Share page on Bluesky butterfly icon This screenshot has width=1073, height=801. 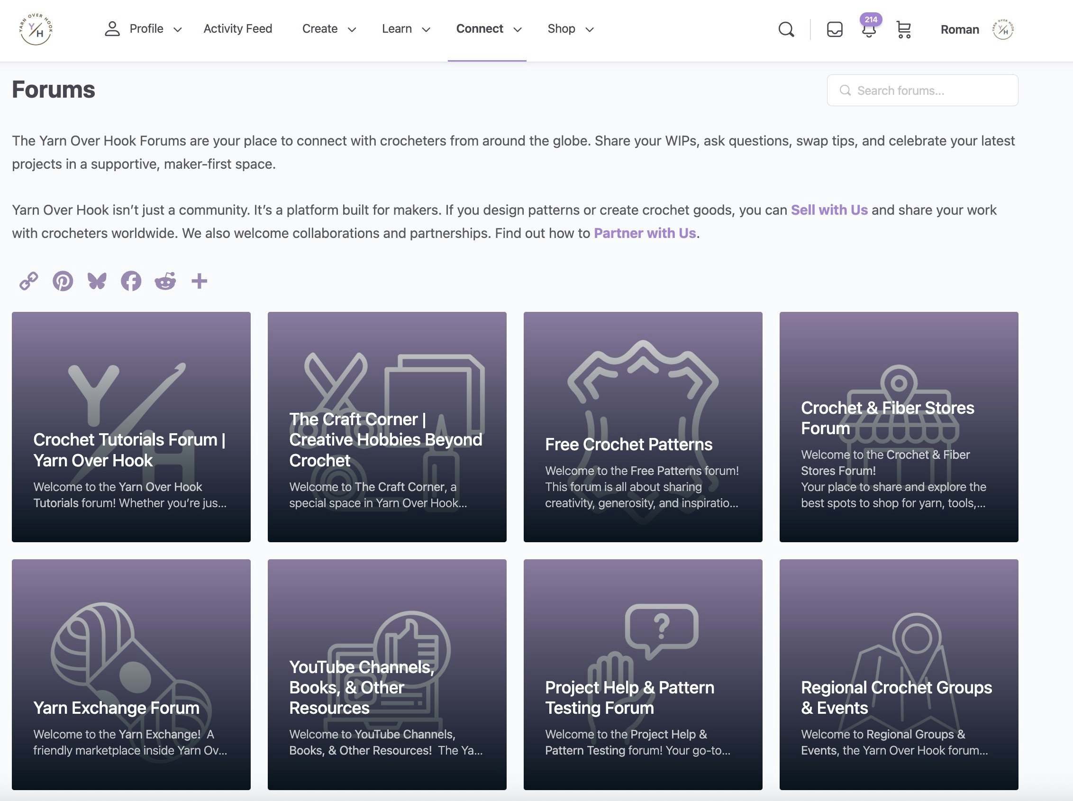[x=97, y=281]
